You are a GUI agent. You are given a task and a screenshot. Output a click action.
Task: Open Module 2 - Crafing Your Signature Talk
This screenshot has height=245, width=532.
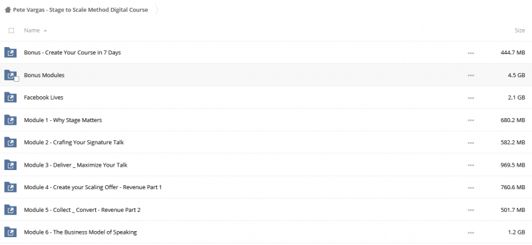(74, 142)
